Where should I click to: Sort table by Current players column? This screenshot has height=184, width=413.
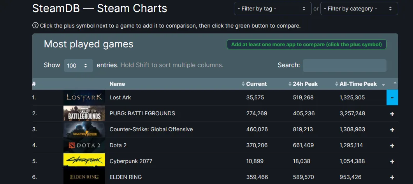[x=256, y=84]
